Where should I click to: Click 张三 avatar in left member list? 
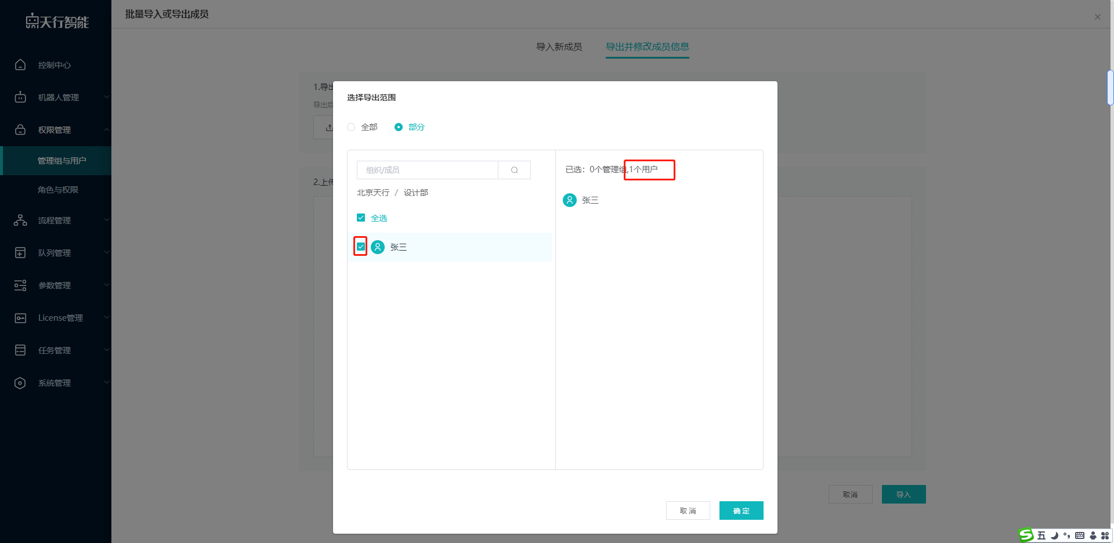378,247
